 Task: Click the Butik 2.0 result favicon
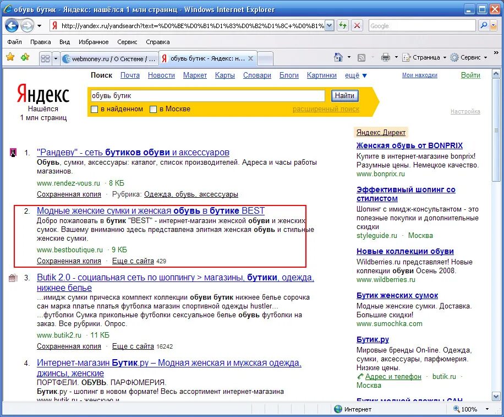point(13,278)
